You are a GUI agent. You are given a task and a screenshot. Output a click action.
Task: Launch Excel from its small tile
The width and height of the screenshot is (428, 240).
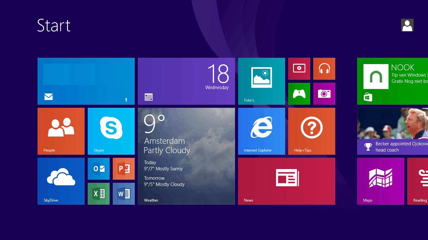[x=99, y=194]
